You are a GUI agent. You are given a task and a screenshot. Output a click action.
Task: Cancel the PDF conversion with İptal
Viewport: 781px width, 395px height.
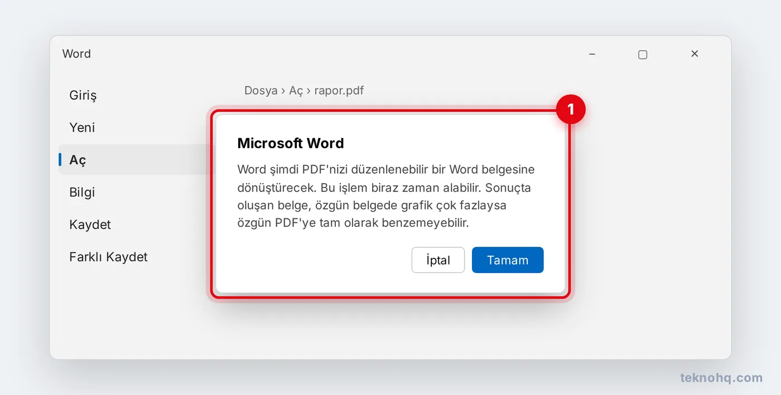click(x=438, y=260)
